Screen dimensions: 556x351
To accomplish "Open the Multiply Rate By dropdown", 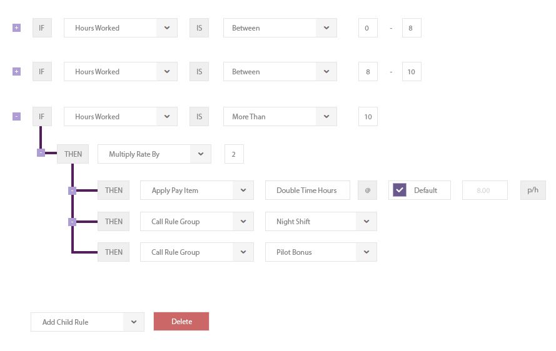I will [201, 154].
